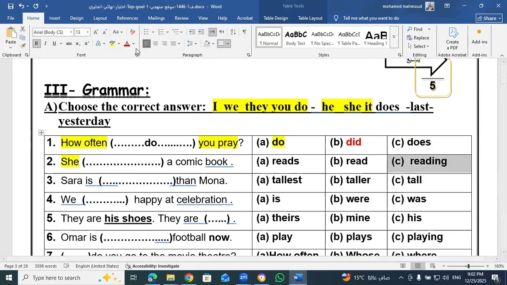Viewport: 507px width, 285px height.
Task: Increase indent icon
Action: [x=201, y=32]
